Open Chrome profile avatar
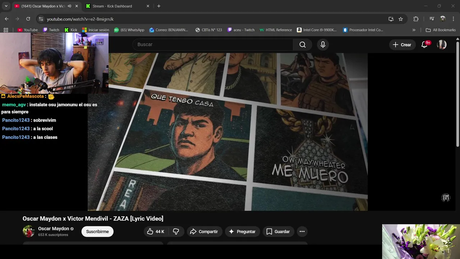460x259 pixels. (x=443, y=19)
